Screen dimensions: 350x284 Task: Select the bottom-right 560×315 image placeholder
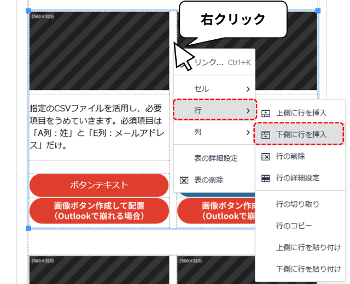[x=216, y=270]
